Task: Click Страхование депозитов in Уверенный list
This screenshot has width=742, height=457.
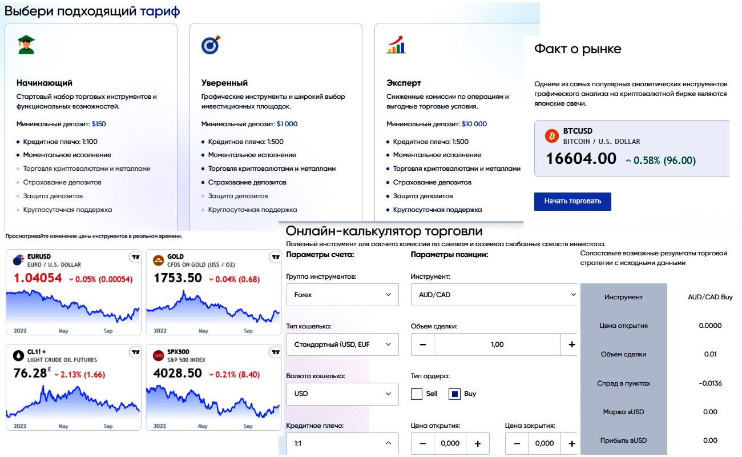Action: click(247, 182)
